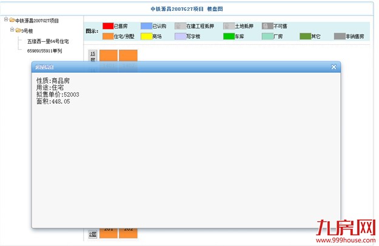The image size is (379, 246).
Task: Click the olive green 其它 legend swatch
Action: point(305,36)
